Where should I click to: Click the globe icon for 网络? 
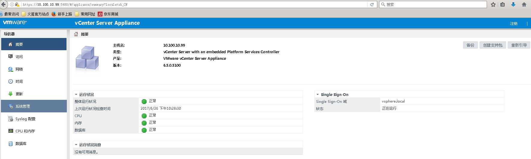click(10, 69)
